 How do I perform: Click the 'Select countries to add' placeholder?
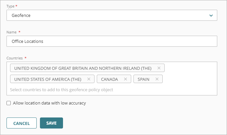(61, 90)
